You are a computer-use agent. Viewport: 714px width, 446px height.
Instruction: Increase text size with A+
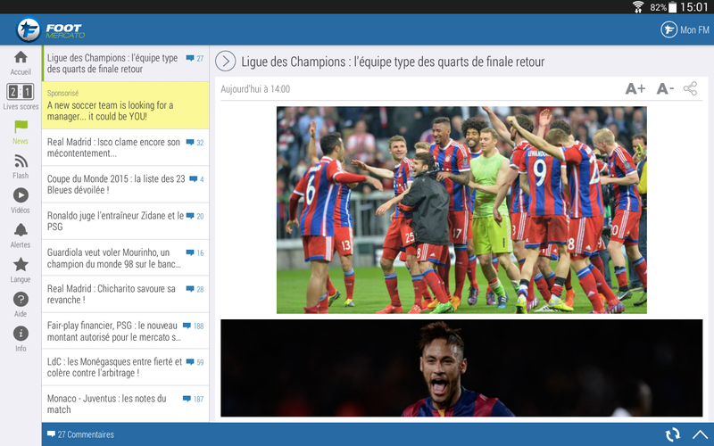[x=635, y=88]
